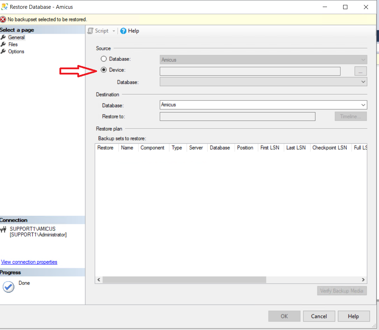379x330 pixels.
Task: Check the Restore checkbox column header
Action: click(x=105, y=148)
